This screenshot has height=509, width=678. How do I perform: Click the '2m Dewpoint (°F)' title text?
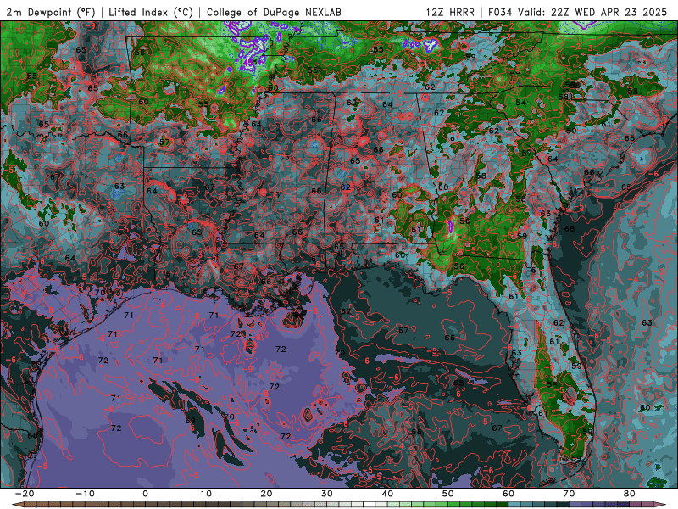(50, 12)
